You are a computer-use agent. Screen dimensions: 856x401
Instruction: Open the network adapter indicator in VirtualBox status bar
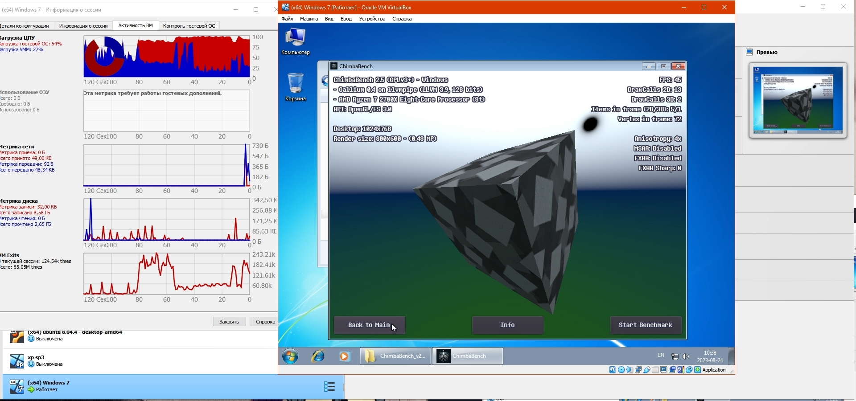click(x=638, y=370)
